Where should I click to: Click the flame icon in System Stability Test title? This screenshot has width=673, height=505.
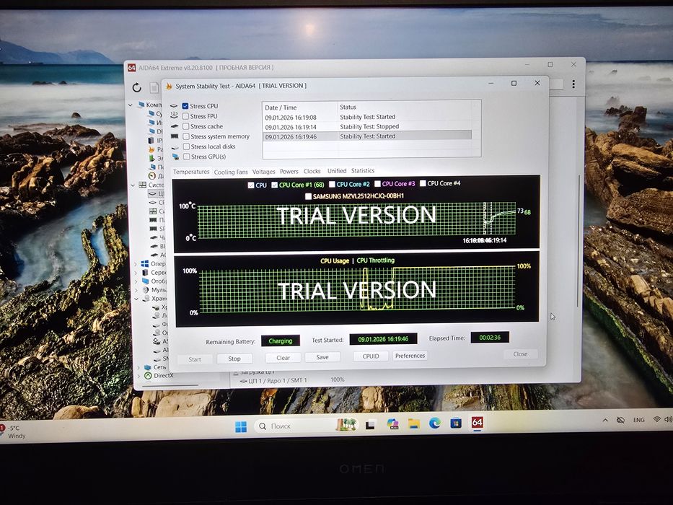[x=169, y=87]
